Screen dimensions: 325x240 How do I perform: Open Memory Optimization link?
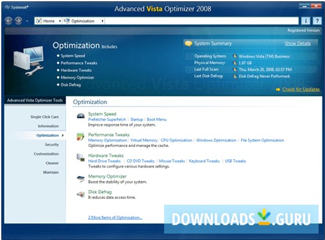tap(108, 140)
